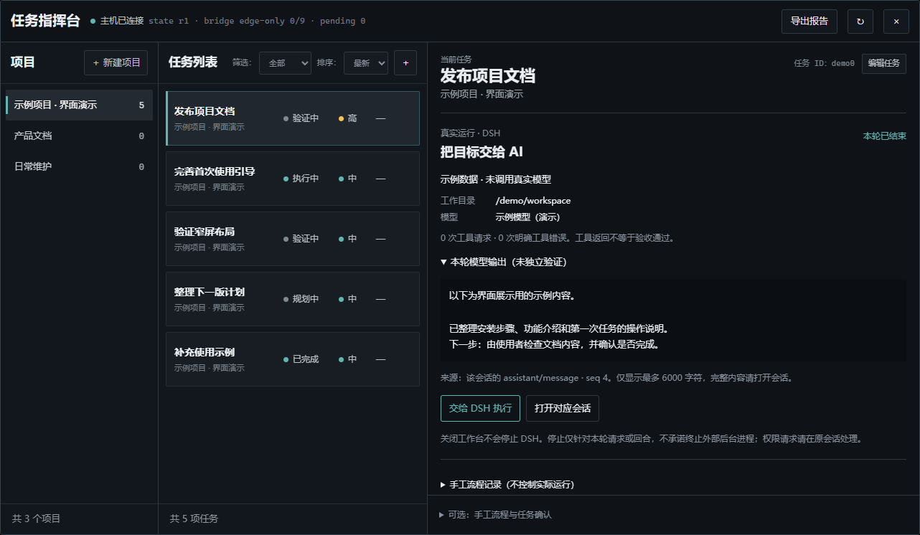
Task: Click the 执行中 status dot on 完善首次使用引导
Action: point(286,179)
